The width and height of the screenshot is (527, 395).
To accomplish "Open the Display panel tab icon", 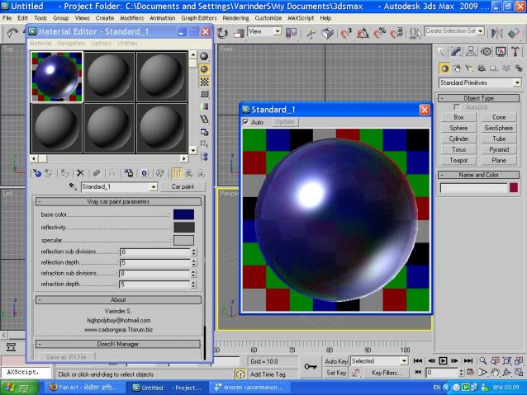I will 501,52.
